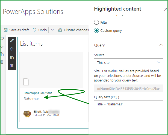The height and width of the screenshot is (135, 168).
Task: Click the document file icon on the card
Action: (26, 82)
